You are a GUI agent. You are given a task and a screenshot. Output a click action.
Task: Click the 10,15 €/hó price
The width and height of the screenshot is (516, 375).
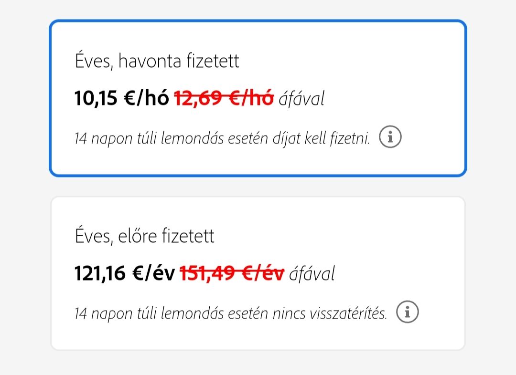[x=121, y=99]
